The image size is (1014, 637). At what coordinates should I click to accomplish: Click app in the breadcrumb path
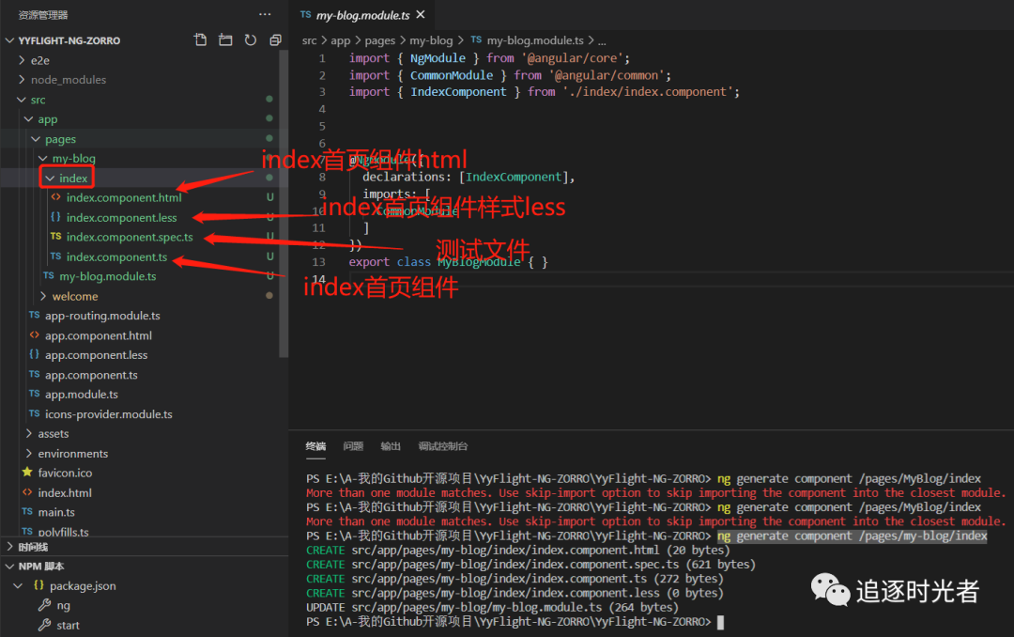341,40
